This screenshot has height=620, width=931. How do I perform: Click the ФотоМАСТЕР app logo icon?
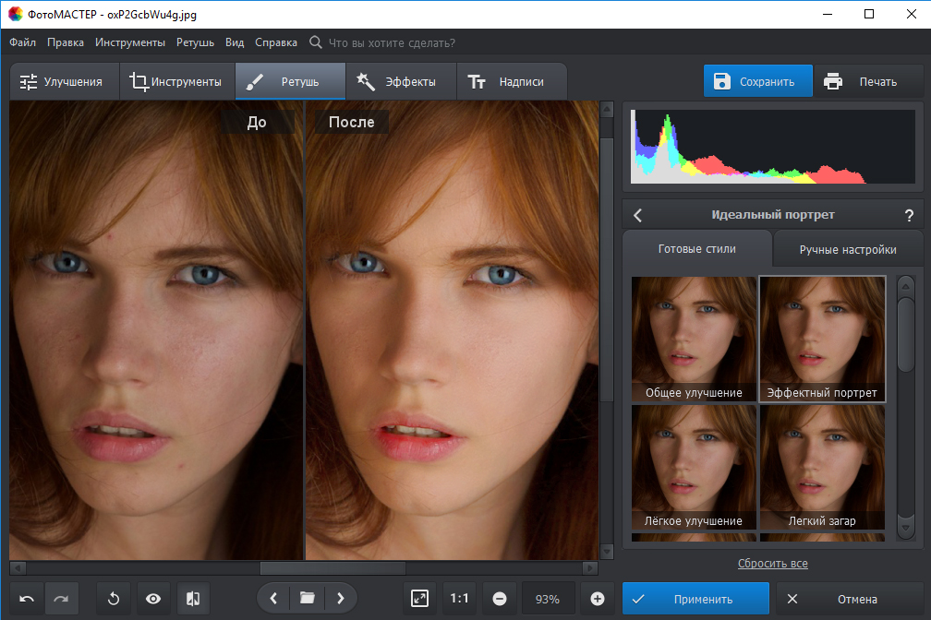tap(16, 14)
